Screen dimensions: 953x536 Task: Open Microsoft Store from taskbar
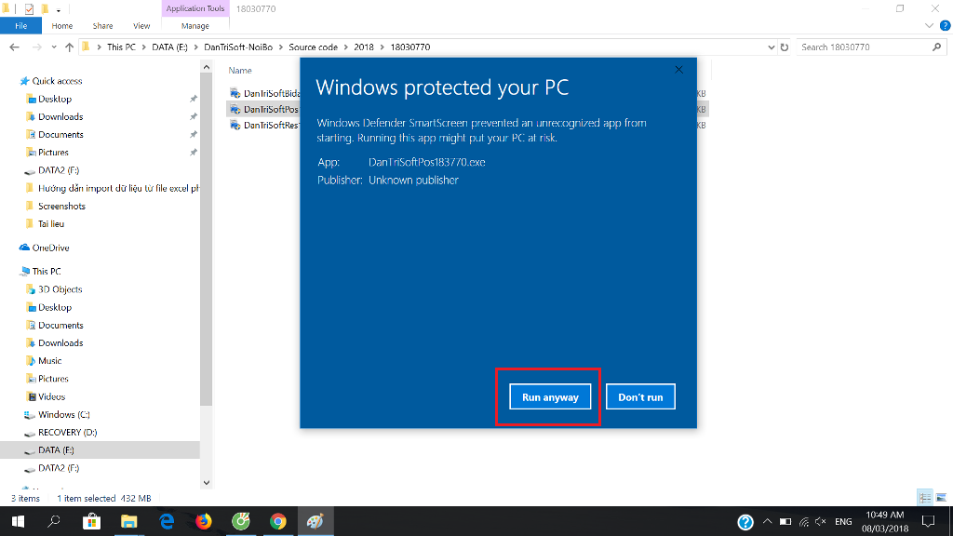[x=92, y=521]
